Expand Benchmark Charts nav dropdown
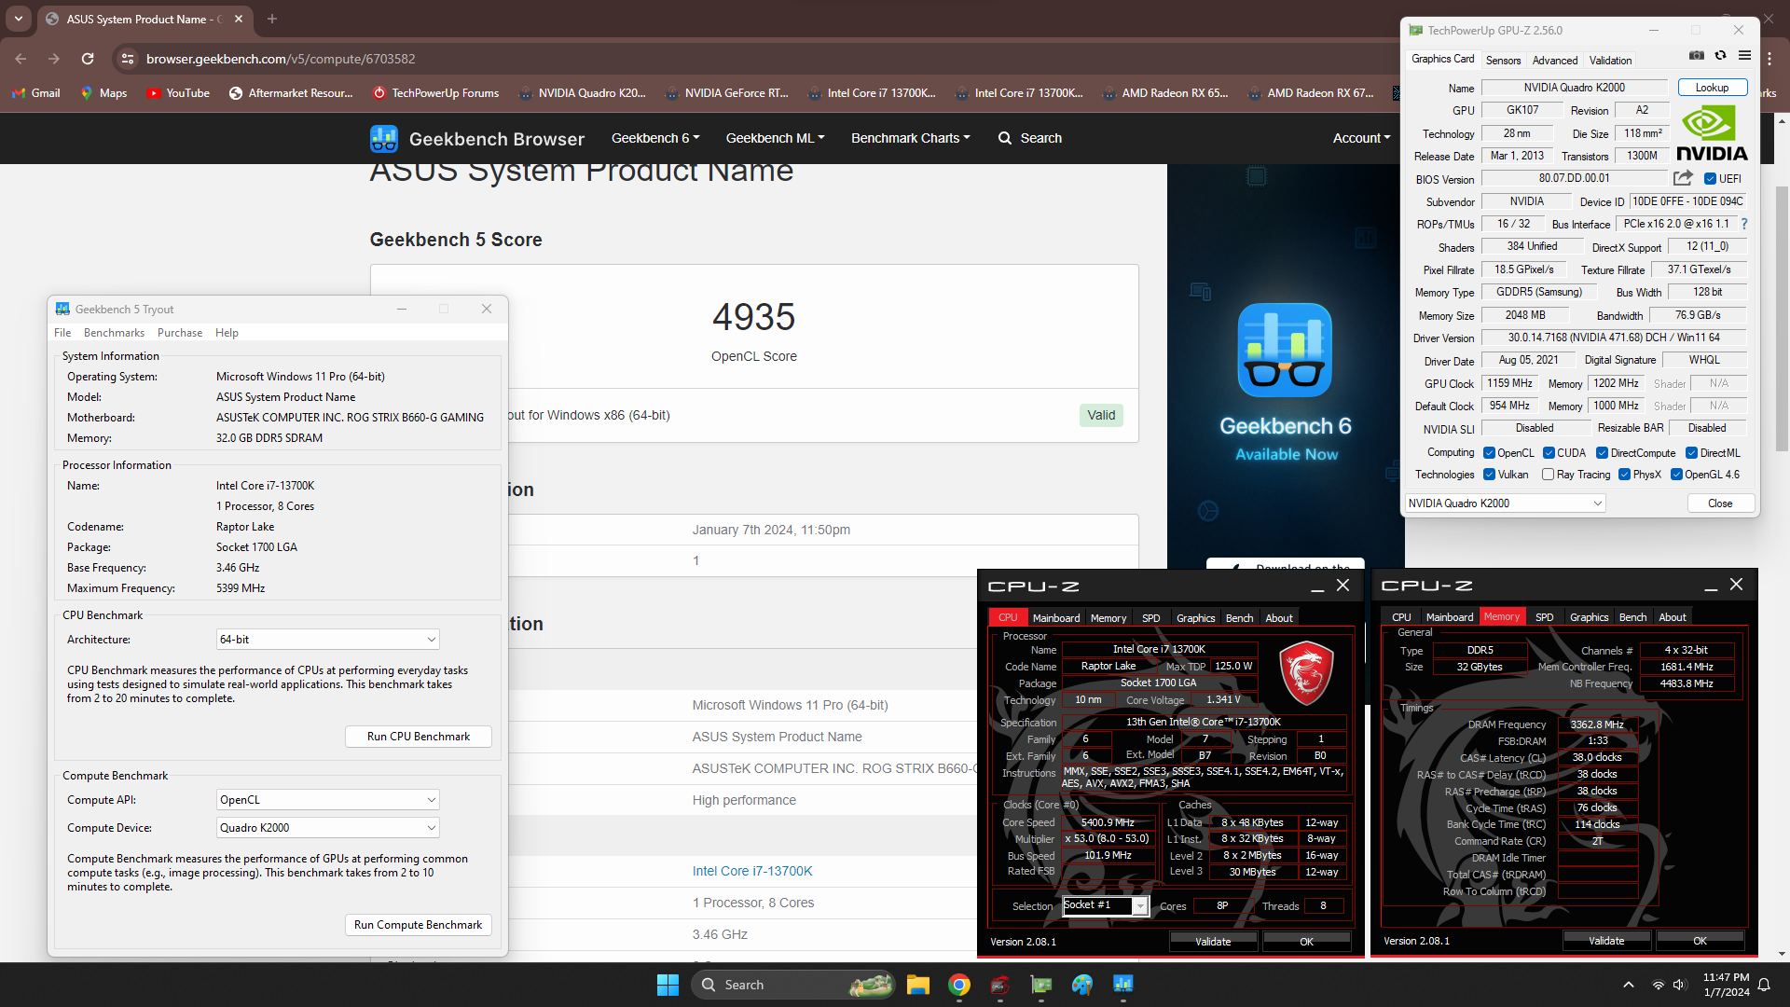Image resolution: width=1790 pixels, height=1007 pixels. [910, 138]
